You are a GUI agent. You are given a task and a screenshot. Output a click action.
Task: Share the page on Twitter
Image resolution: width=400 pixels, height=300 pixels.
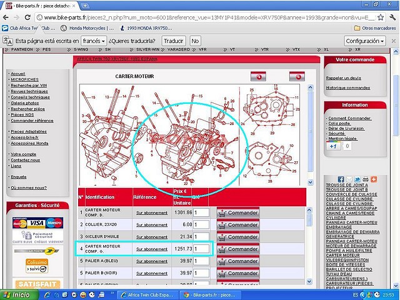pyautogui.click(x=357, y=179)
